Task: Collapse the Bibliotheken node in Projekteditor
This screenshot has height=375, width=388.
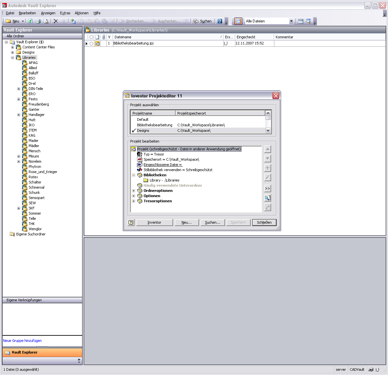Action: coord(134,175)
